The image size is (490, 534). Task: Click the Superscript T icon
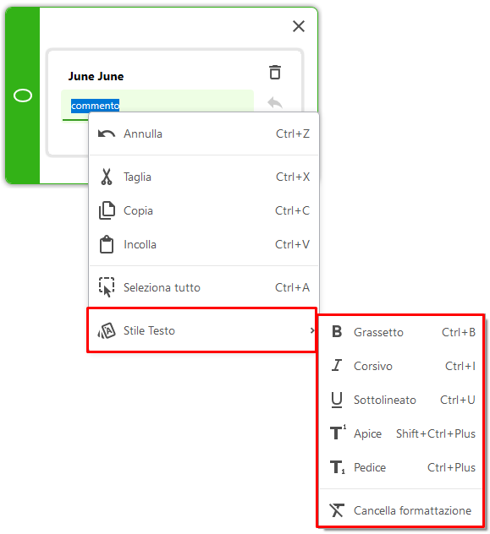[x=338, y=433]
